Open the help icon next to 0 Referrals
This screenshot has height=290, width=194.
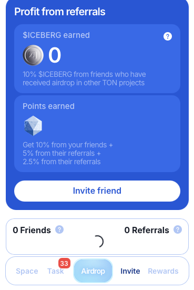click(x=178, y=229)
